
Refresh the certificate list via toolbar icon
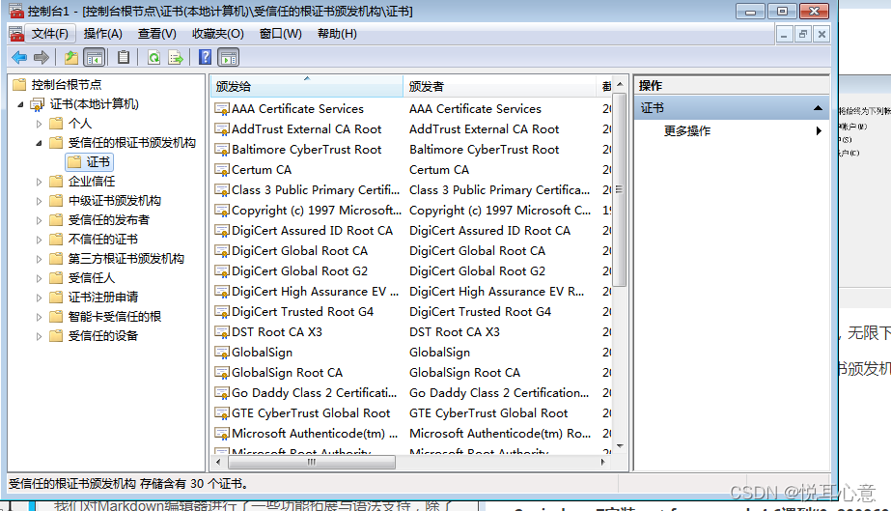(154, 57)
